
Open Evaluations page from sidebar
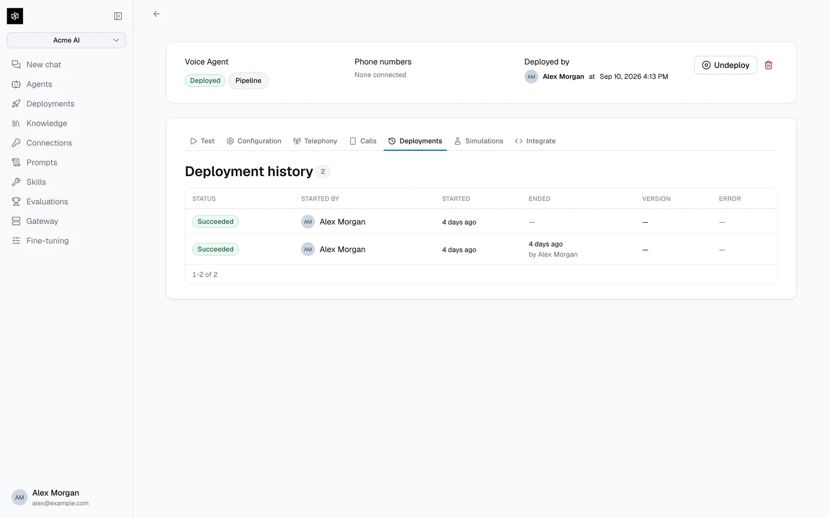66,202
